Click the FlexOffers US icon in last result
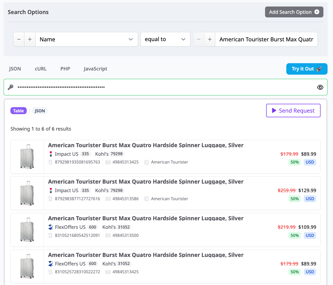Viewport: 333px width, 285px height. pos(51,264)
